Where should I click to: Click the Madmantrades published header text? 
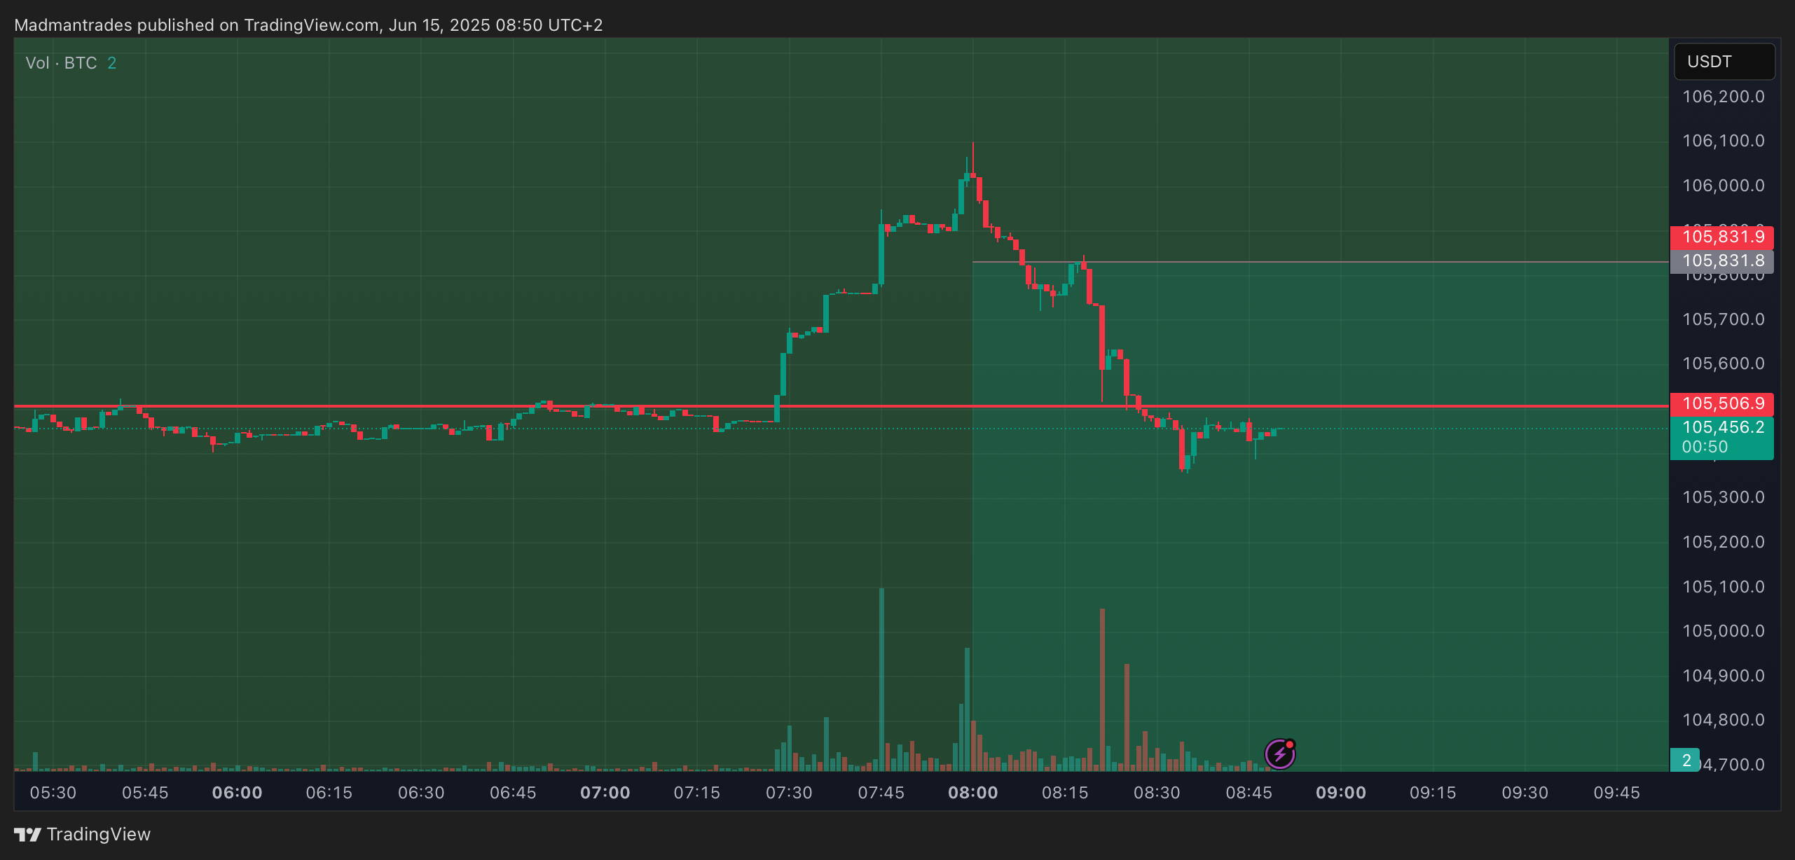pos(308,25)
